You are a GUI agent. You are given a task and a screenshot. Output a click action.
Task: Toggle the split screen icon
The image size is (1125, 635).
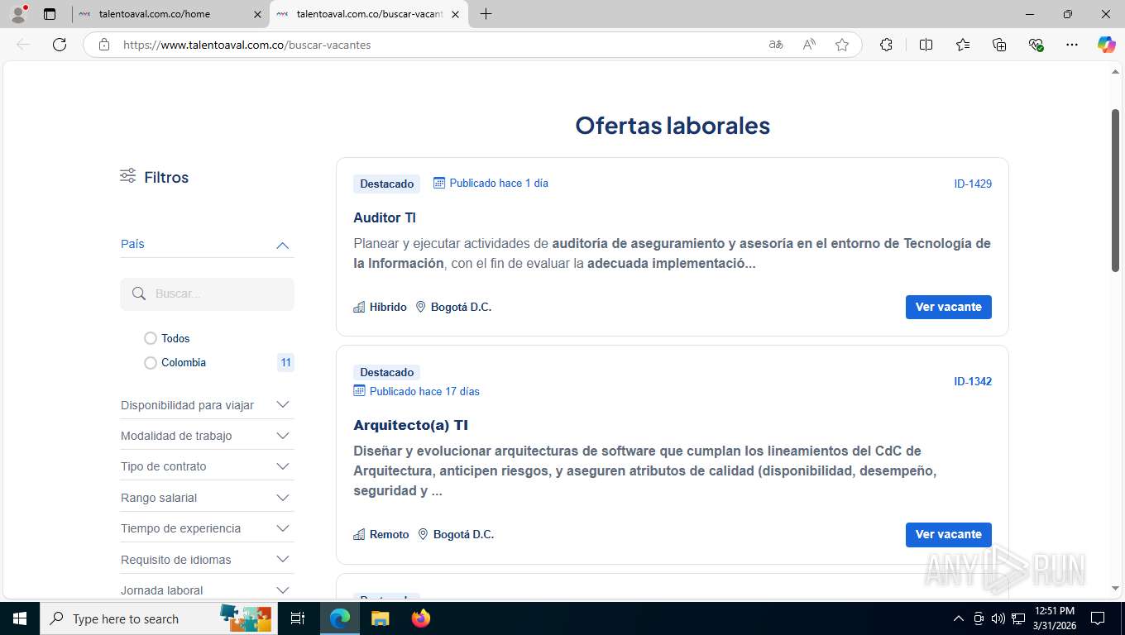tap(926, 45)
